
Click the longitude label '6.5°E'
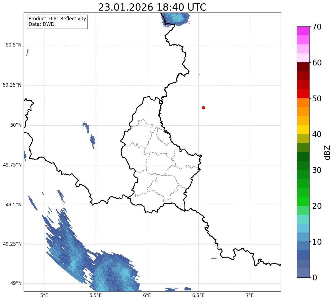click(198, 295)
